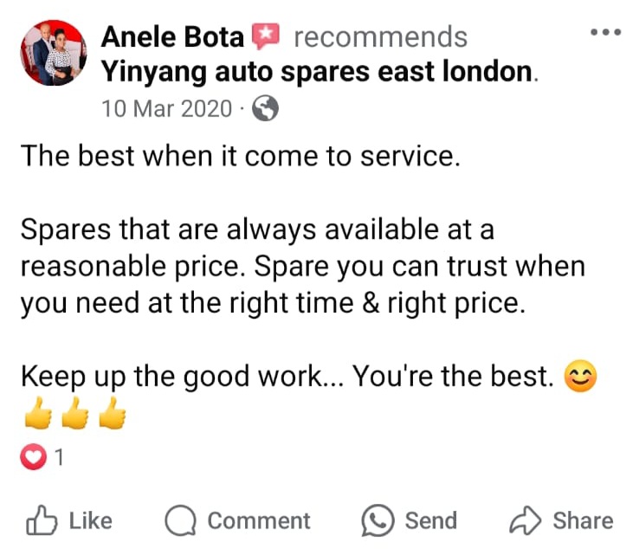This screenshot has height=555, width=639.
Task: Click the smiling face emoji
Action: click(580, 376)
